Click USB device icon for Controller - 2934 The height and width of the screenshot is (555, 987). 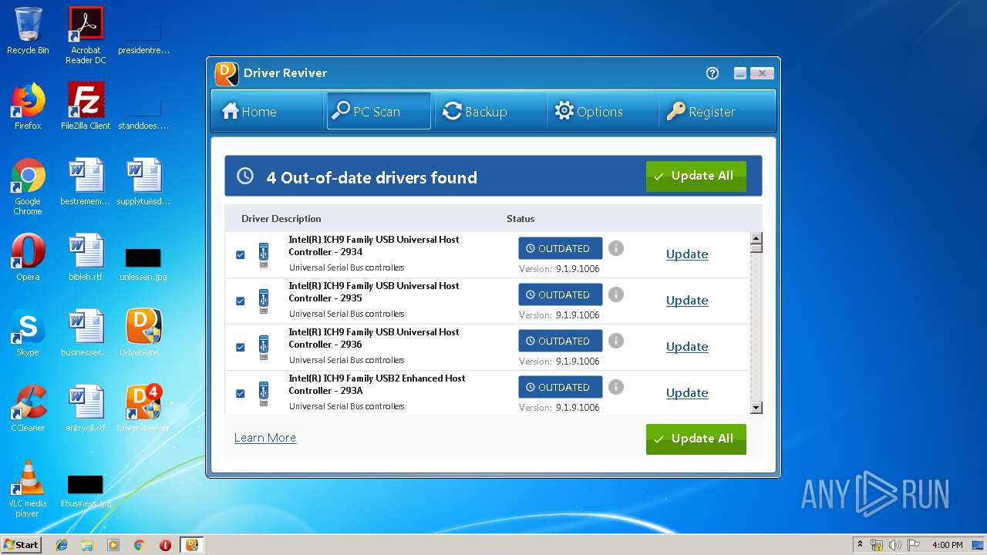(x=264, y=255)
